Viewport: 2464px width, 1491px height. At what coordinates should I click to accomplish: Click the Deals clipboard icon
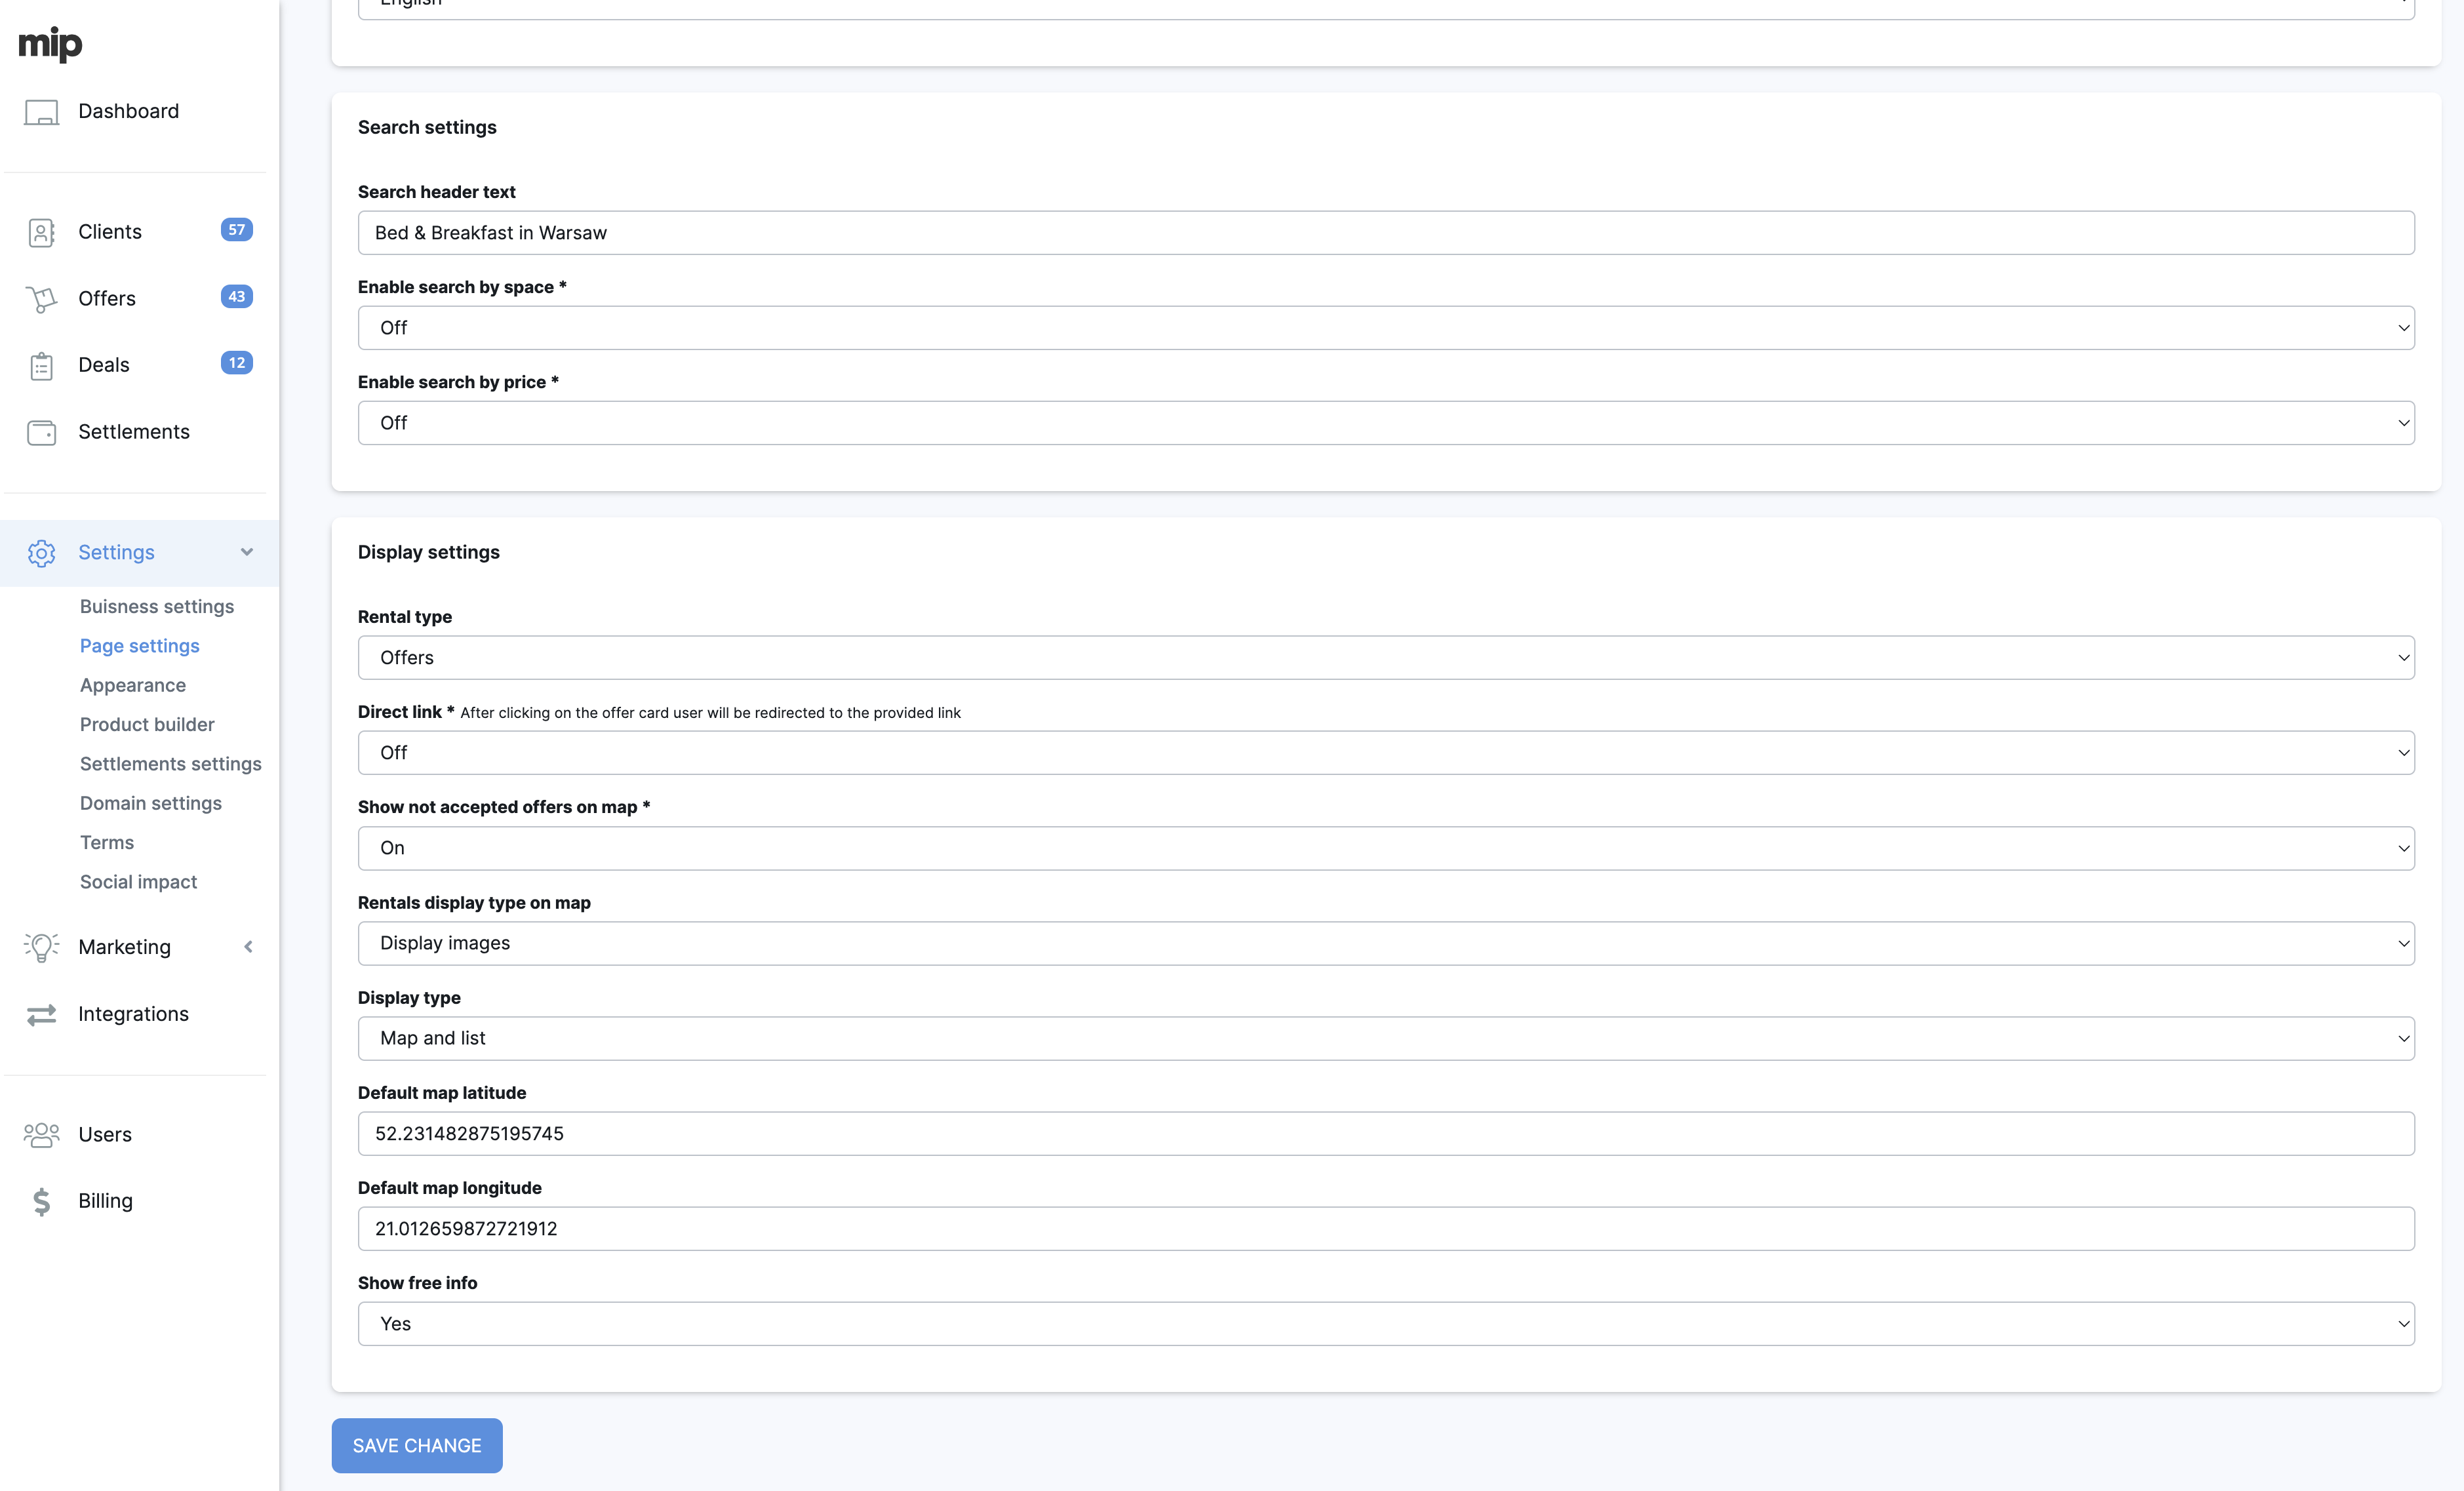(x=41, y=366)
